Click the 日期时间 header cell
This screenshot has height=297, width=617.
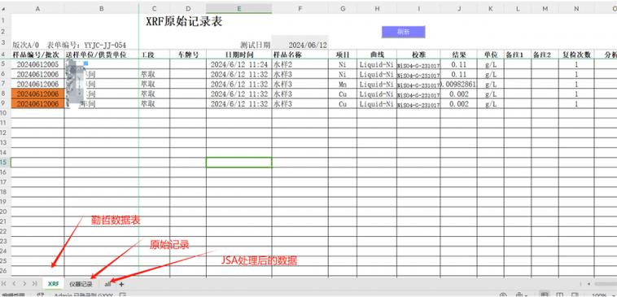(238, 55)
